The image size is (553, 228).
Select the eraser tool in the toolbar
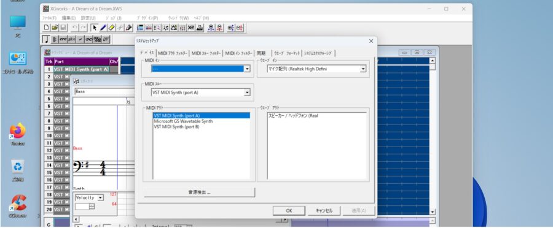[x=111, y=28]
